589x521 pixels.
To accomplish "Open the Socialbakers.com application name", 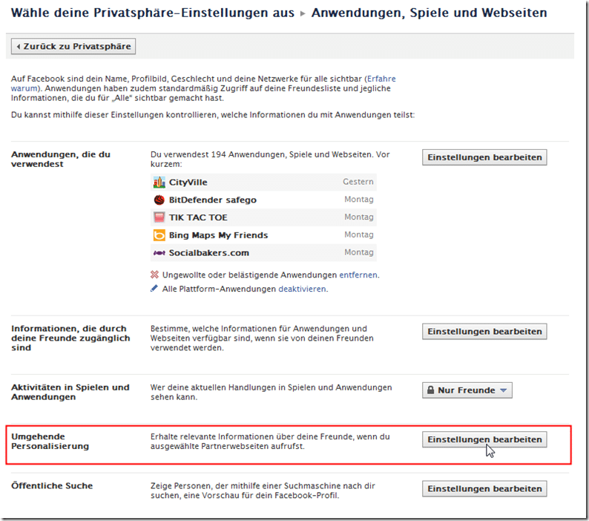I will pos(209,253).
